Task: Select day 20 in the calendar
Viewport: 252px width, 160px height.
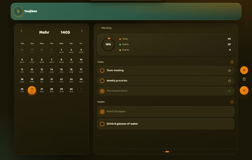Action: point(42,80)
